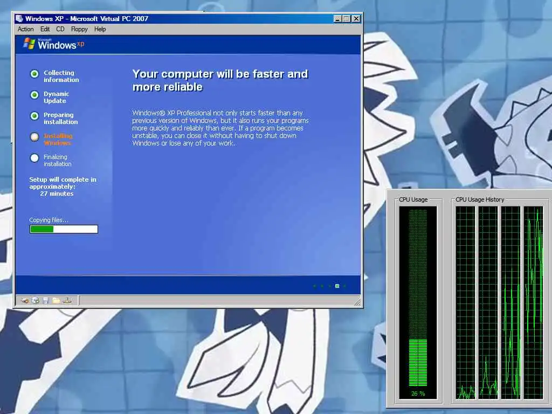Image resolution: width=552 pixels, height=414 pixels.
Task: Click the resize grip of Virtual PC window
Action: [x=357, y=302]
